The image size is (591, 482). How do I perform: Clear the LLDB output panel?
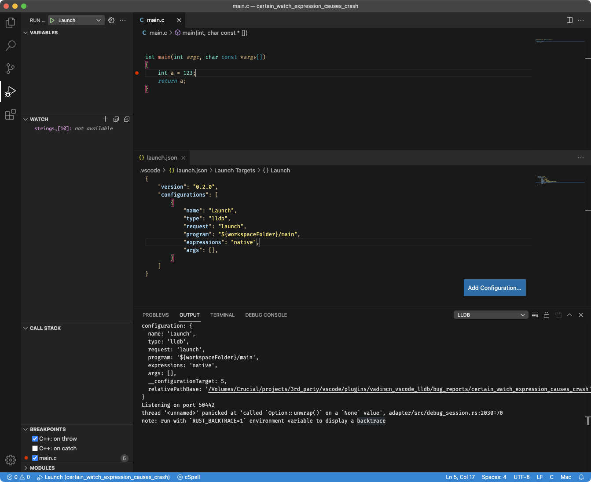535,314
